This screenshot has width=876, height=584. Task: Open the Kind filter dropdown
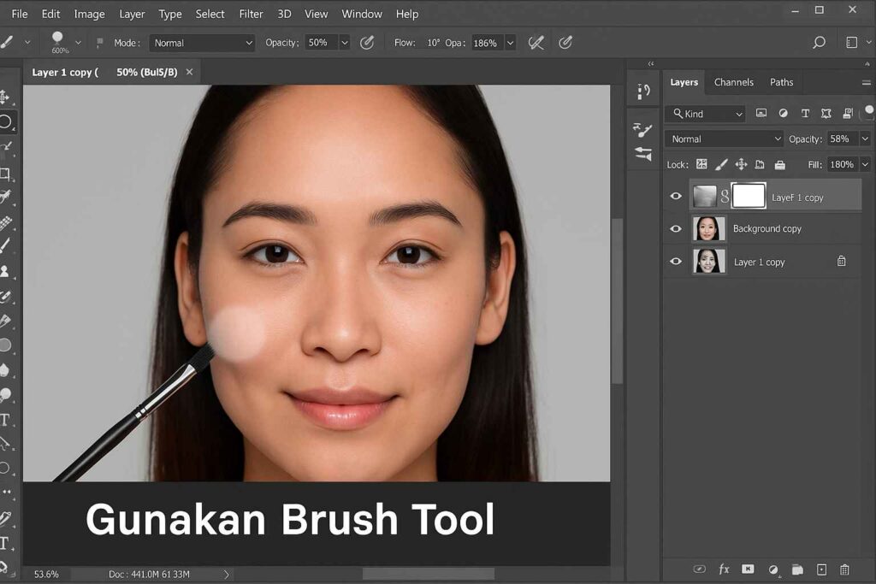pyautogui.click(x=706, y=114)
